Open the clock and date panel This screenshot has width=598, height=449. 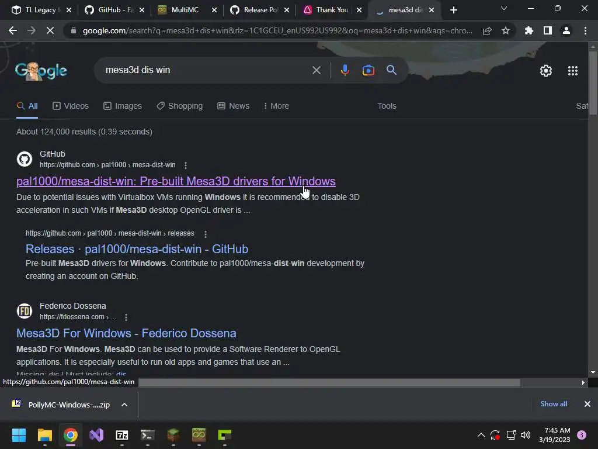555,435
